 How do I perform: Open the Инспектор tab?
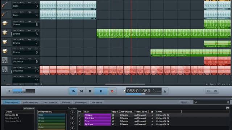(x=97, y=102)
